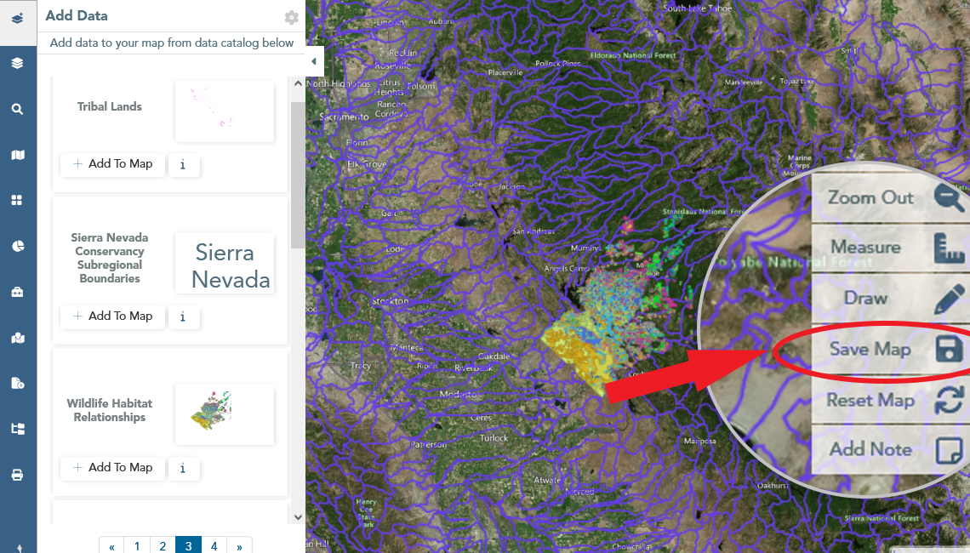The image size is (970, 553).
Task: Click the Save Map tool
Action: [891, 349]
